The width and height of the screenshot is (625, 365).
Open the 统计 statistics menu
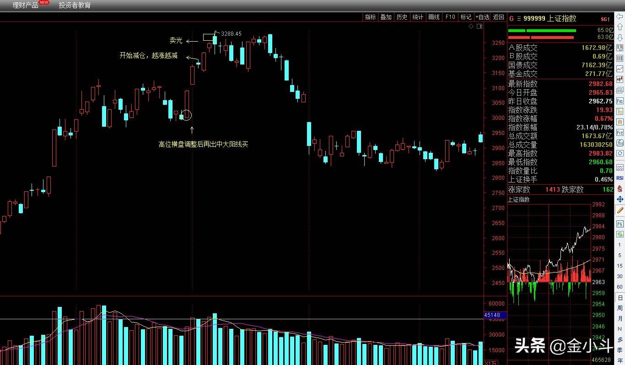click(x=418, y=17)
